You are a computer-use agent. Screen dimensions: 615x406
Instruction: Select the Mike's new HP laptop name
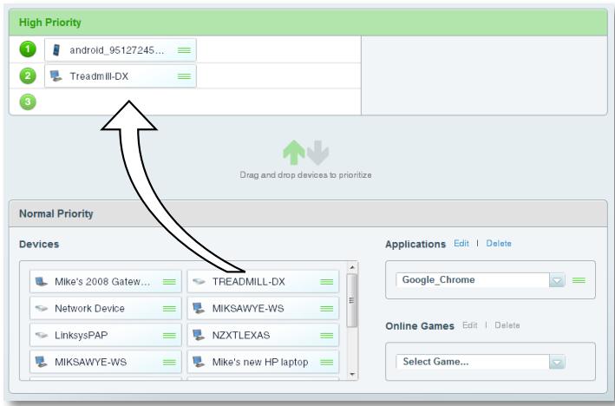[x=260, y=362]
